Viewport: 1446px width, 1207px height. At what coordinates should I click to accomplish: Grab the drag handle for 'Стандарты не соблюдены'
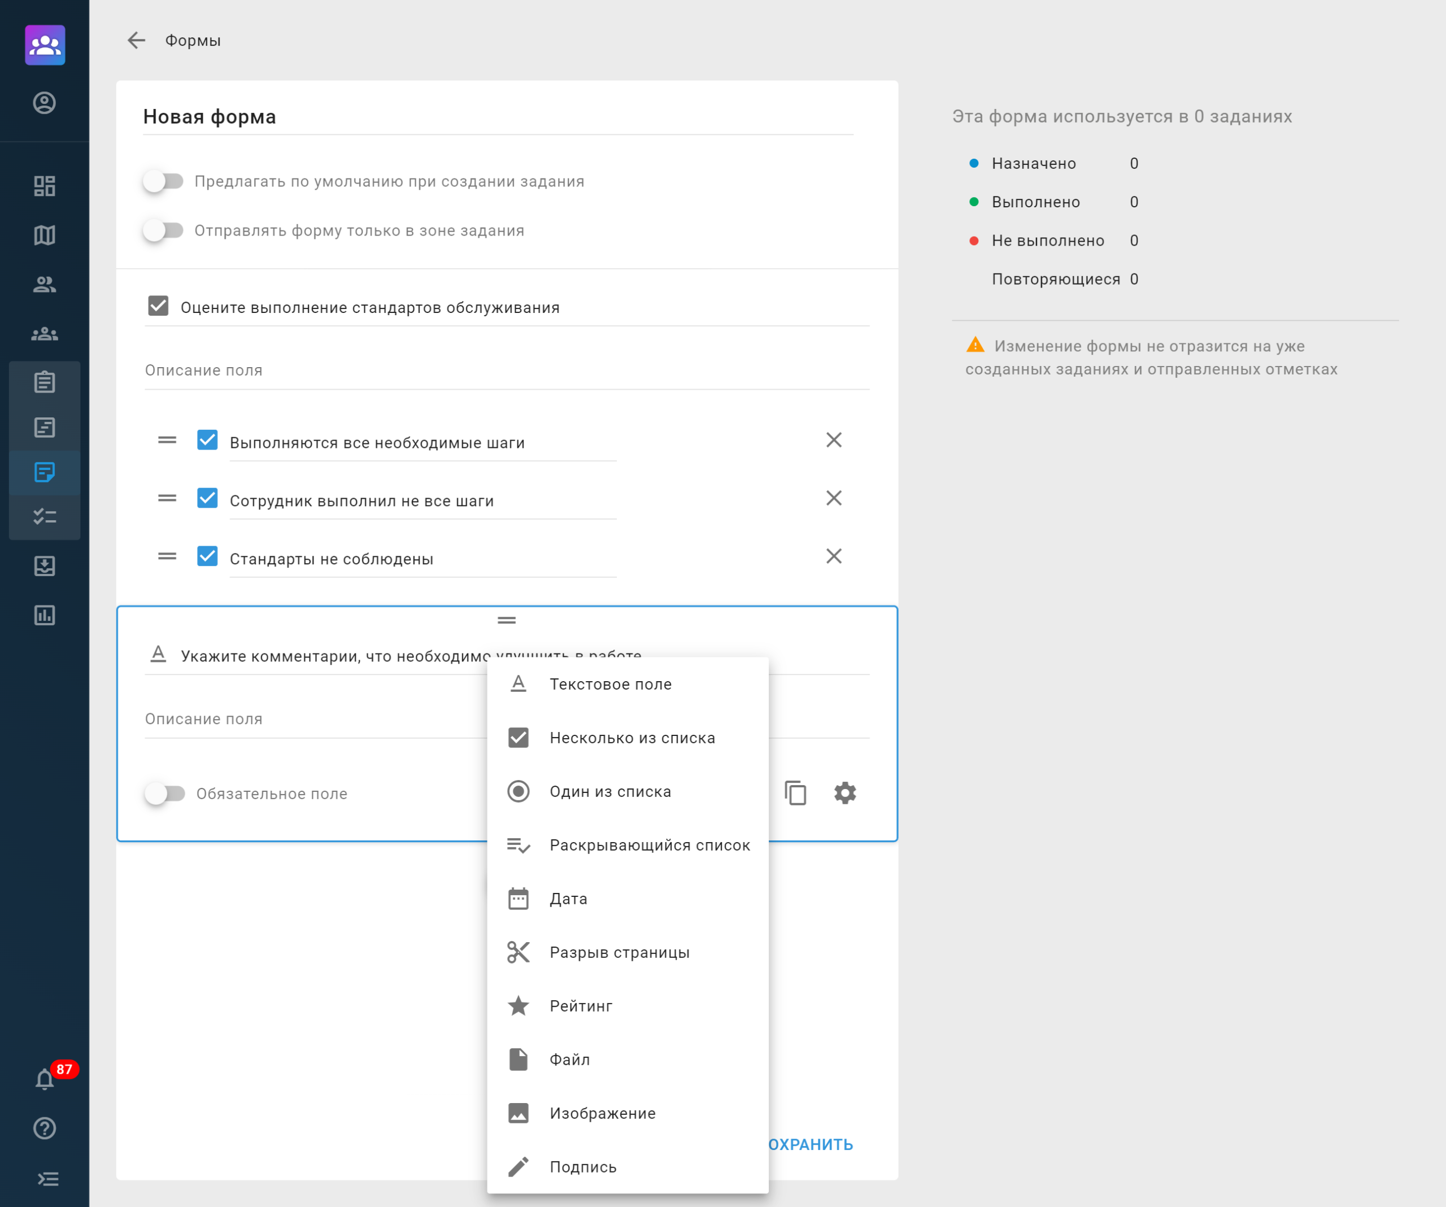167,556
